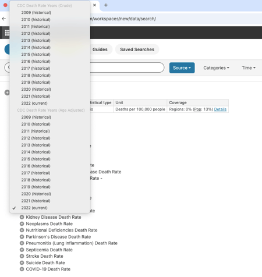Viewport: 262px width, 277px height.
Task: Click the apps grid icon
Action: tap(7, 33)
